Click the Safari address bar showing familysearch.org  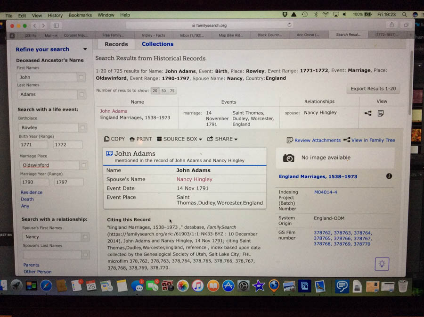pos(209,25)
